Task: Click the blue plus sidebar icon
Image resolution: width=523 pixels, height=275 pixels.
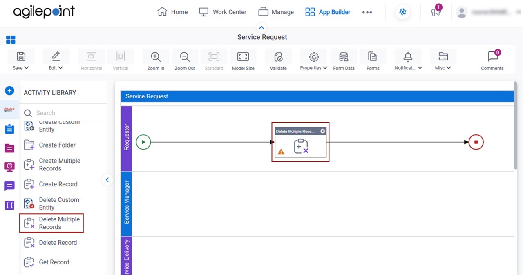Action: click(x=9, y=91)
